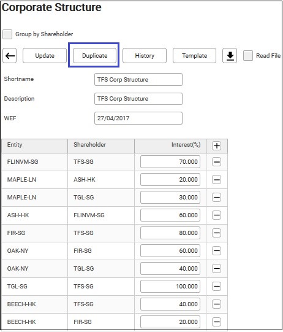Enable the Group by Shareholder checkbox
The image size is (283, 332).
[x=7, y=34]
